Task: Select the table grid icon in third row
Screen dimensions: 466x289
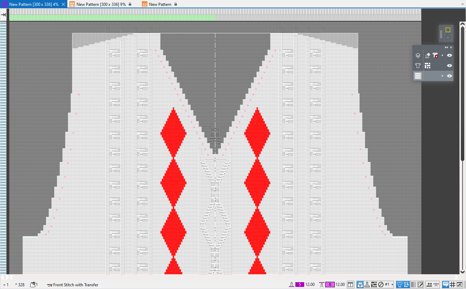Action: tap(418, 76)
